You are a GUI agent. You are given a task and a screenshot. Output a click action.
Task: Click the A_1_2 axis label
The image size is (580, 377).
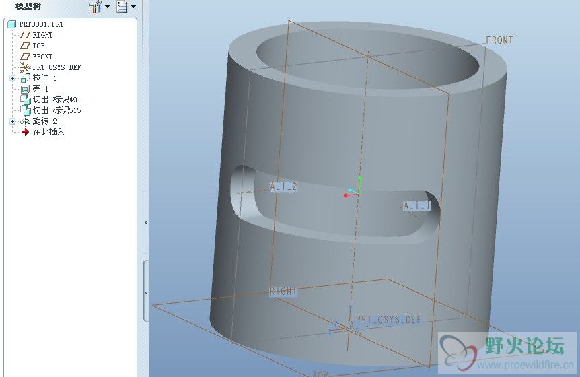coord(283,186)
